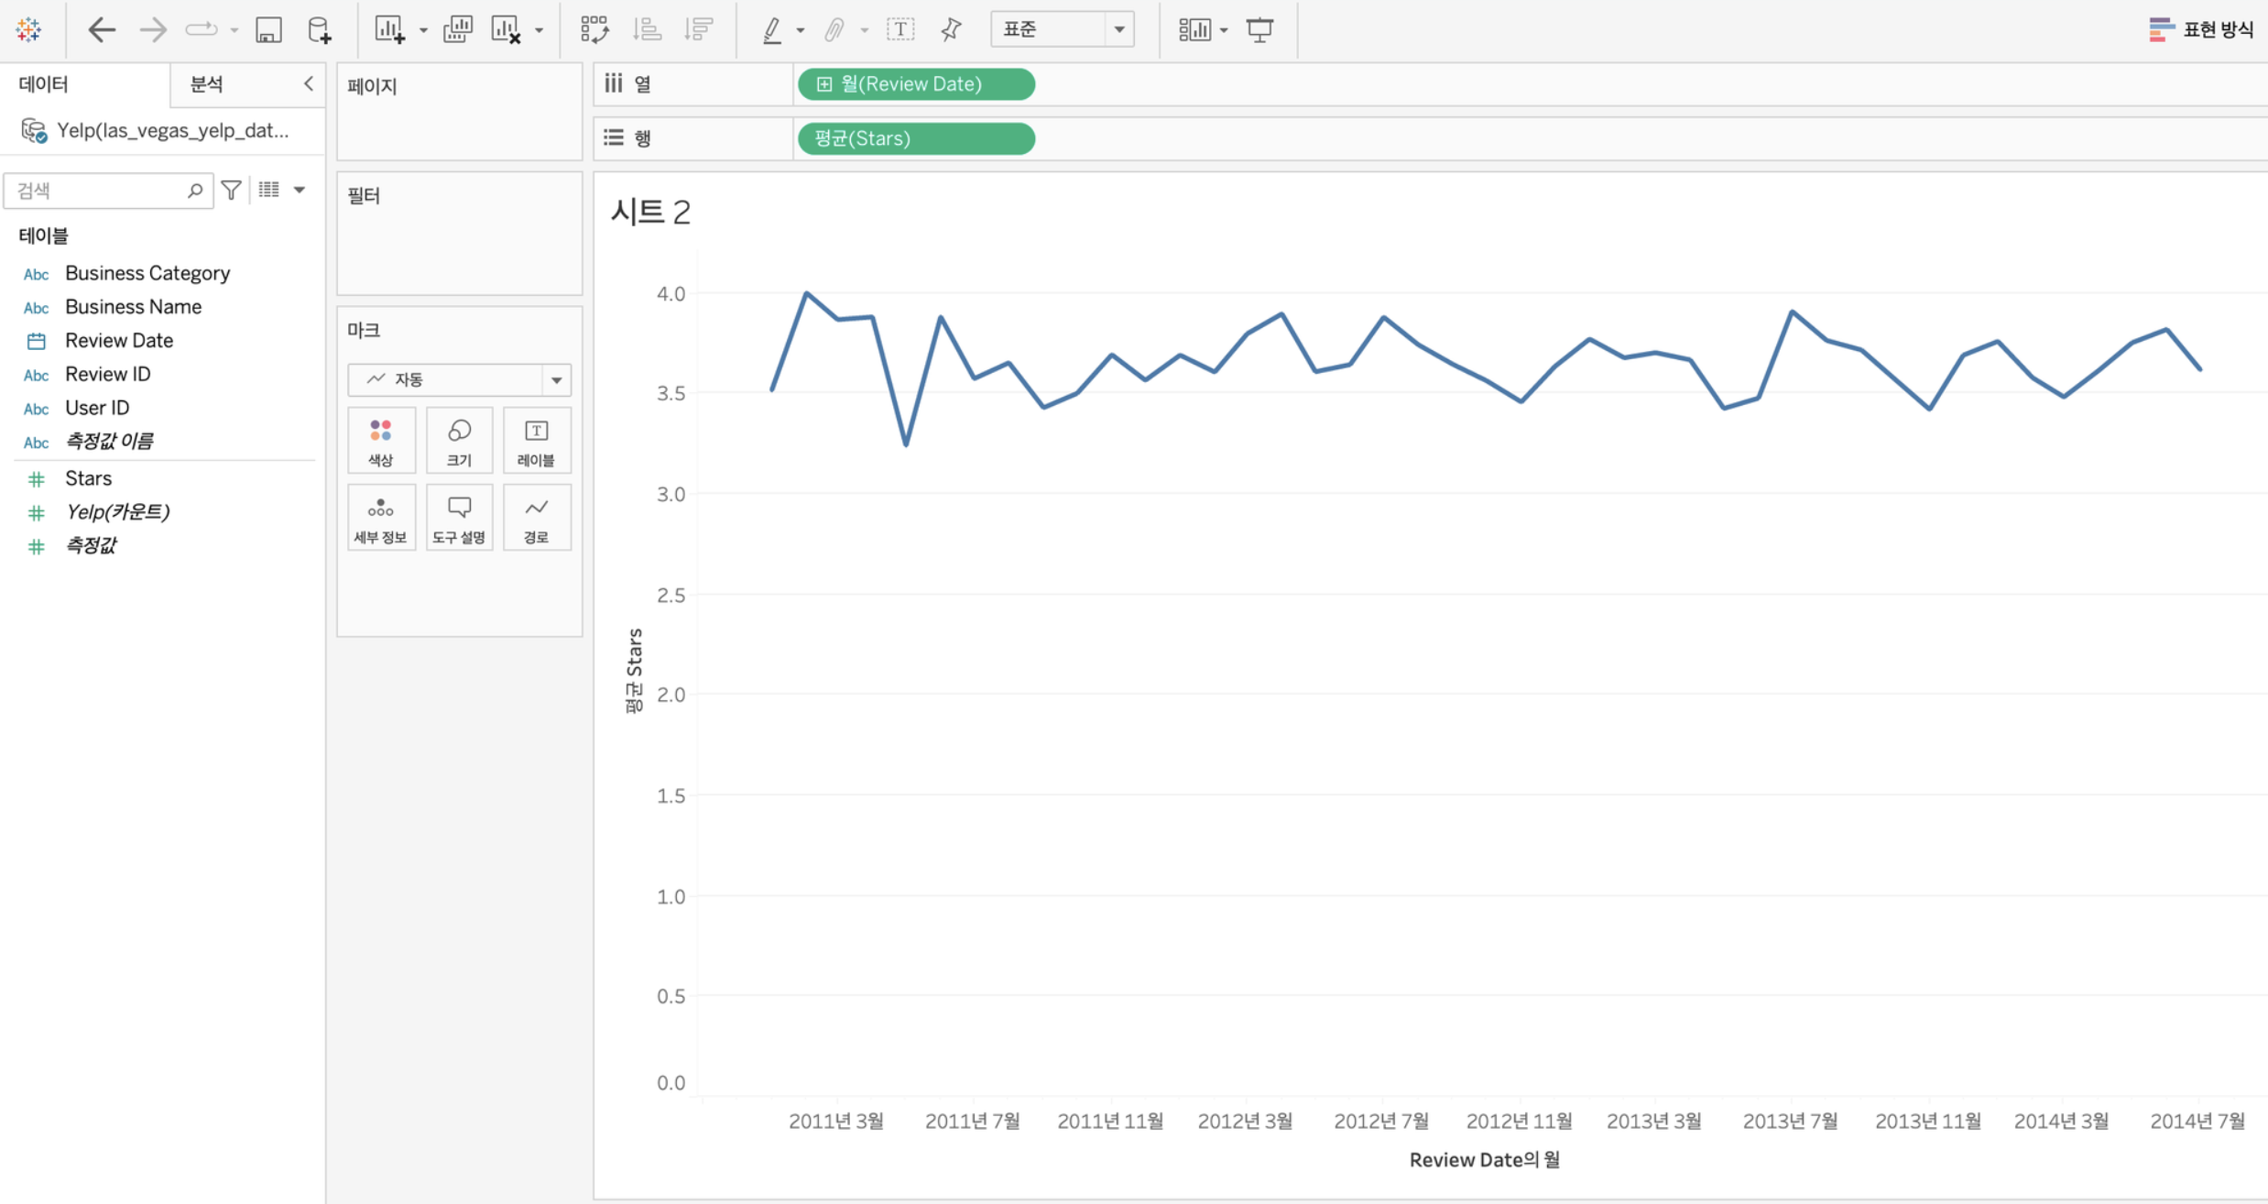Screen dimensions: 2268x1204
Task: Click the field search input box
Action: [99, 191]
